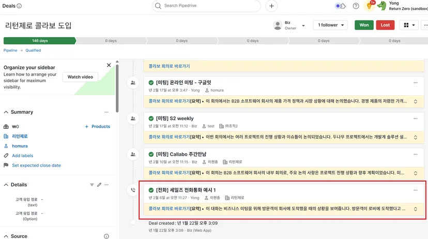This screenshot has width=428, height=239.
Task: Collapse the Summary section
Action: point(6,112)
